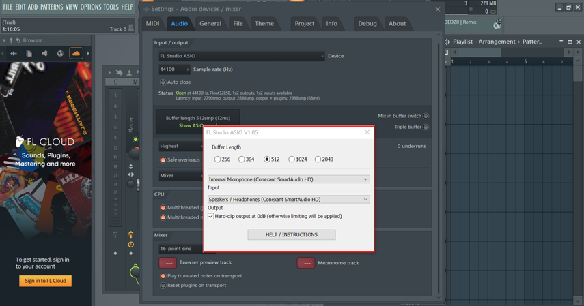Select the 2048 buffer length radio button
Viewport: 584px width, 306px height.
pyautogui.click(x=318, y=159)
